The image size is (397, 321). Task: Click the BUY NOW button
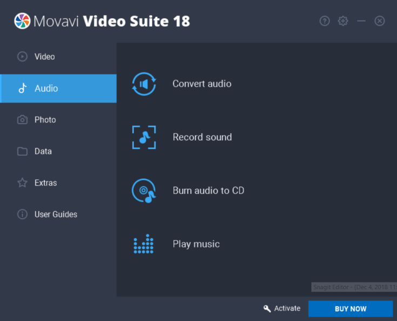coord(351,309)
